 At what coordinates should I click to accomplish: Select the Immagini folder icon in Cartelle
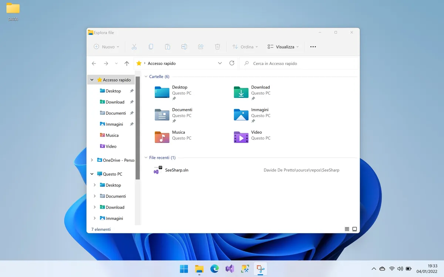[x=241, y=115]
